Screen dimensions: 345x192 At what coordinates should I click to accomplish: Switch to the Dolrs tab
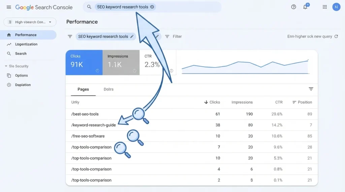coord(108,89)
